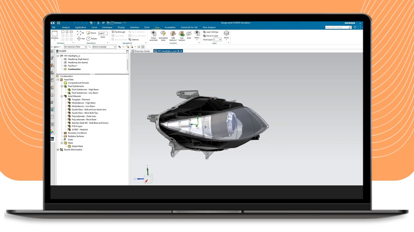
Task: Open Layer group More stack icon
Action: click(x=226, y=34)
